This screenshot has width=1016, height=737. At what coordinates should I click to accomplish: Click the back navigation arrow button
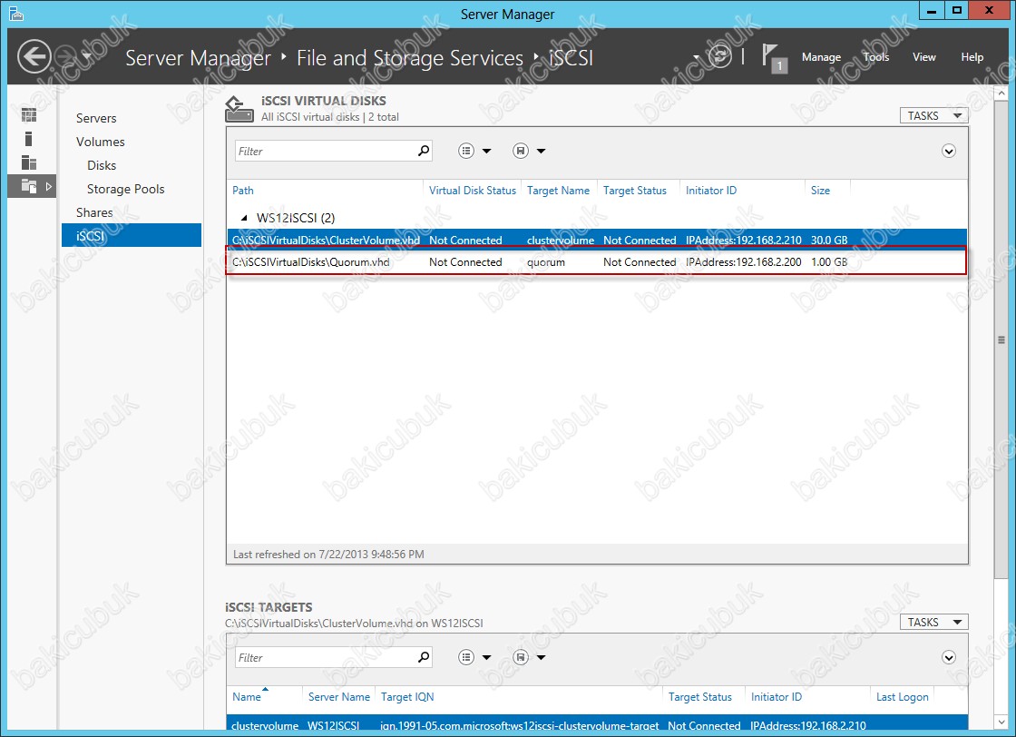click(x=34, y=56)
